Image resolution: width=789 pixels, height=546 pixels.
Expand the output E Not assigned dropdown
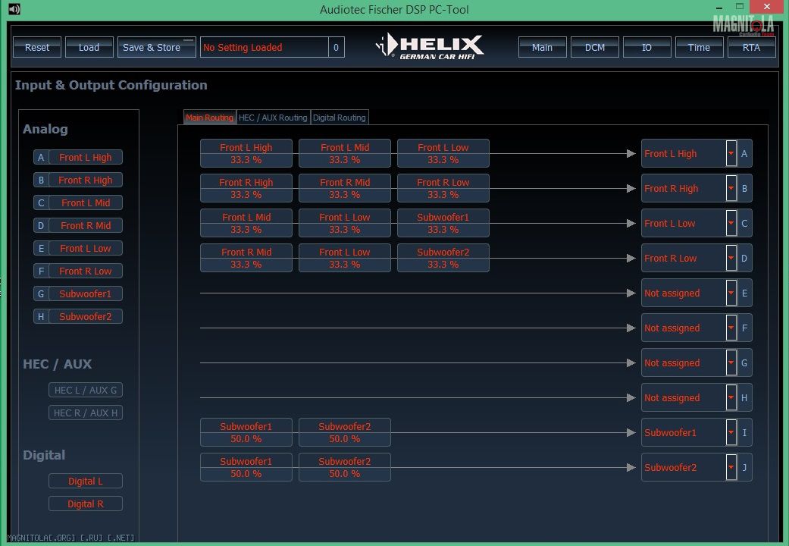731,293
